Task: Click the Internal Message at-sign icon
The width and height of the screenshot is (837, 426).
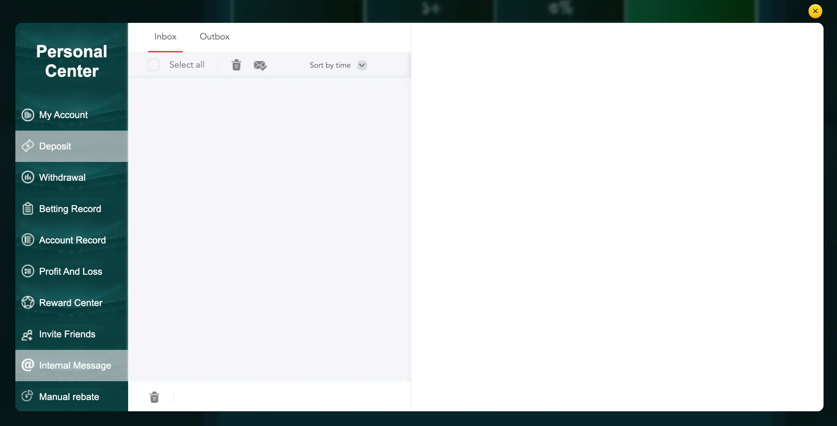Action: coord(28,365)
